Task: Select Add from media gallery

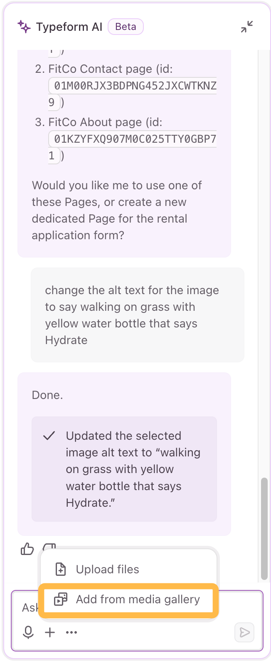Action: [128, 599]
